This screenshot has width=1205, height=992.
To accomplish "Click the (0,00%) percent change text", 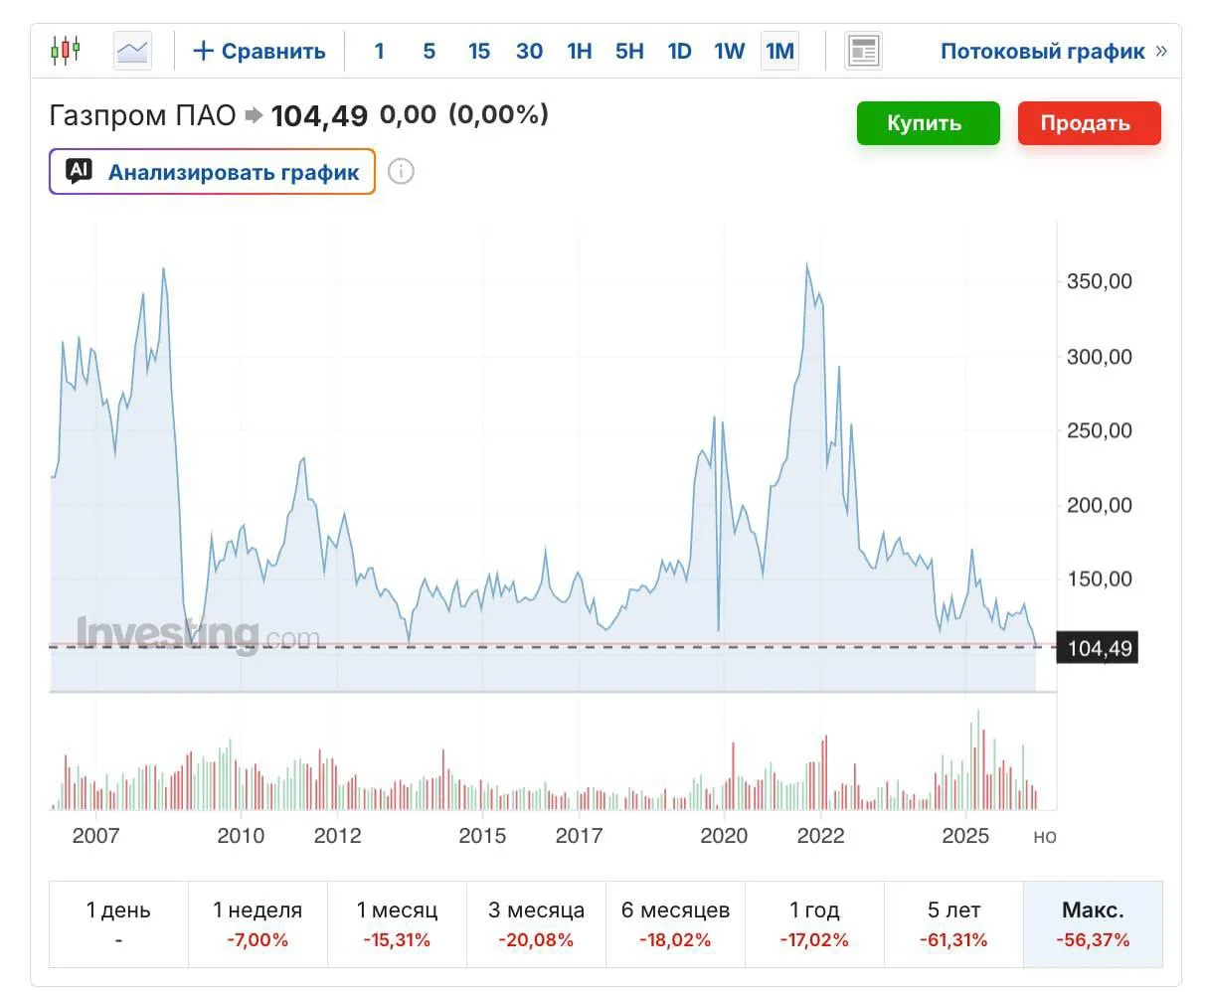I will tap(498, 115).
